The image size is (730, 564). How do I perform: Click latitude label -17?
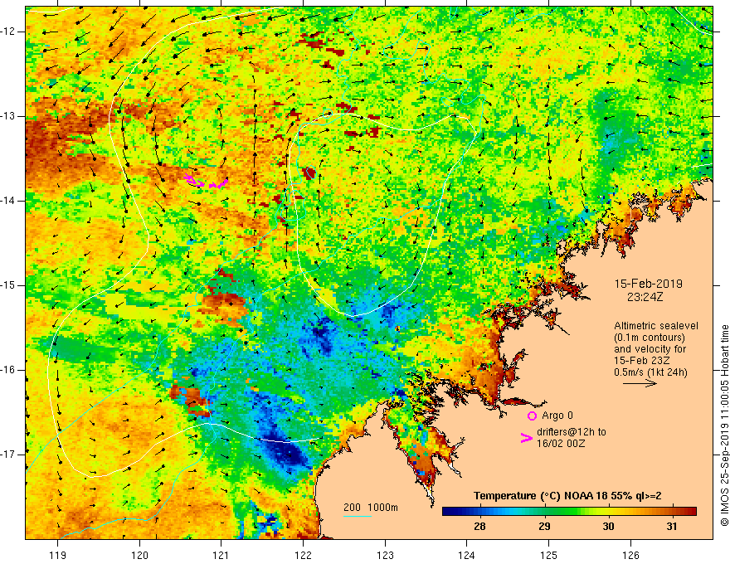[8, 455]
